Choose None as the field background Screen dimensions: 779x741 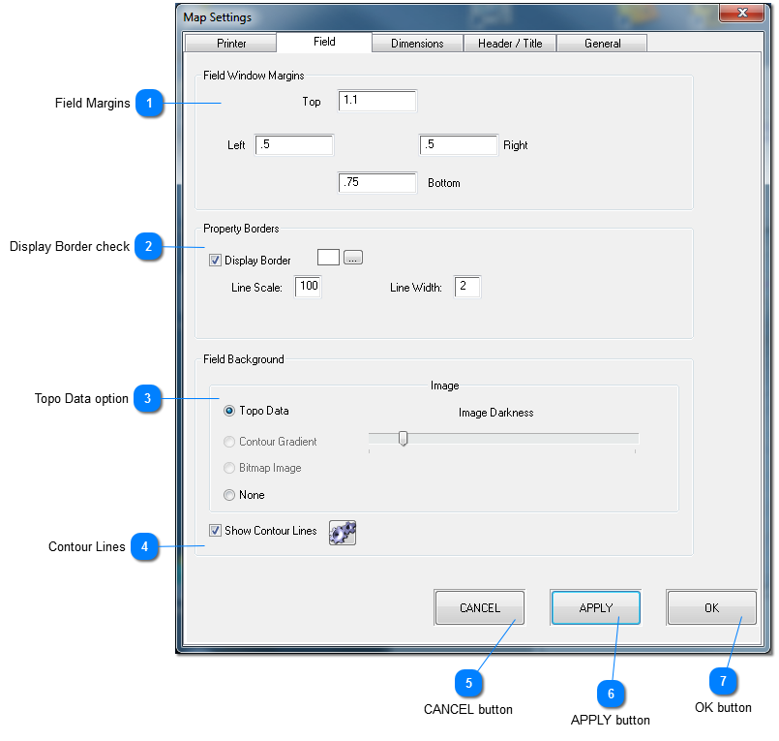[x=229, y=495]
